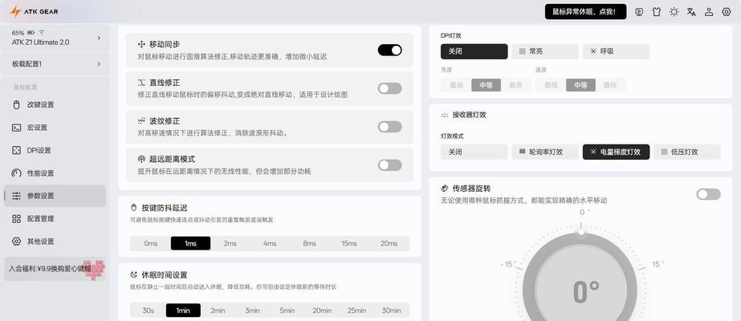741x321 pixels.
Task: Select 20ms debounce delay
Action: pyautogui.click(x=389, y=244)
